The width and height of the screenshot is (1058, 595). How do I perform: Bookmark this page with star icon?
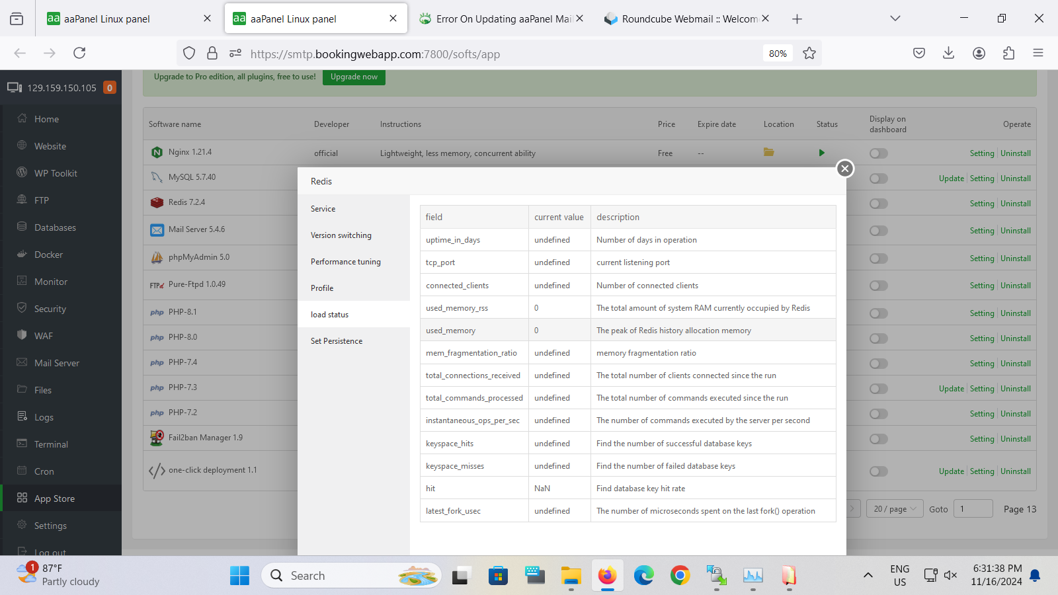pyautogui.click(x=809, y=54)
